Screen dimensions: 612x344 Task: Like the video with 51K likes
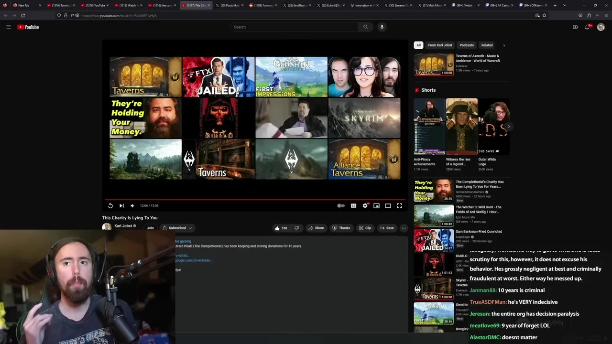coord(281,228)
